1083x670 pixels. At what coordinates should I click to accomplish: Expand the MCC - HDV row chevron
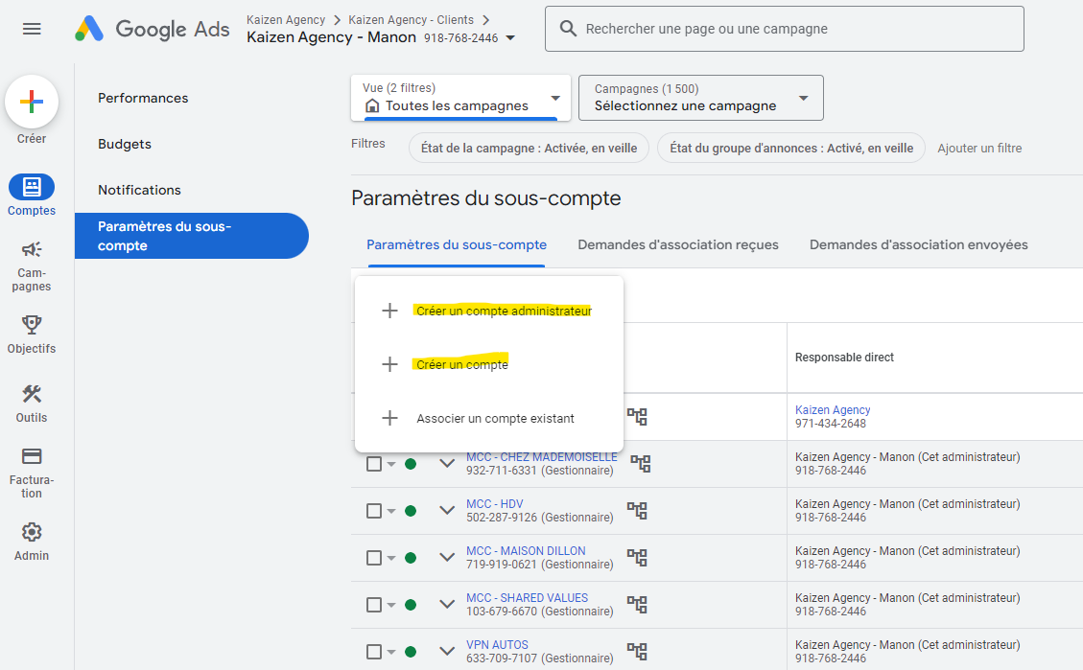click(x=447, y=511)
